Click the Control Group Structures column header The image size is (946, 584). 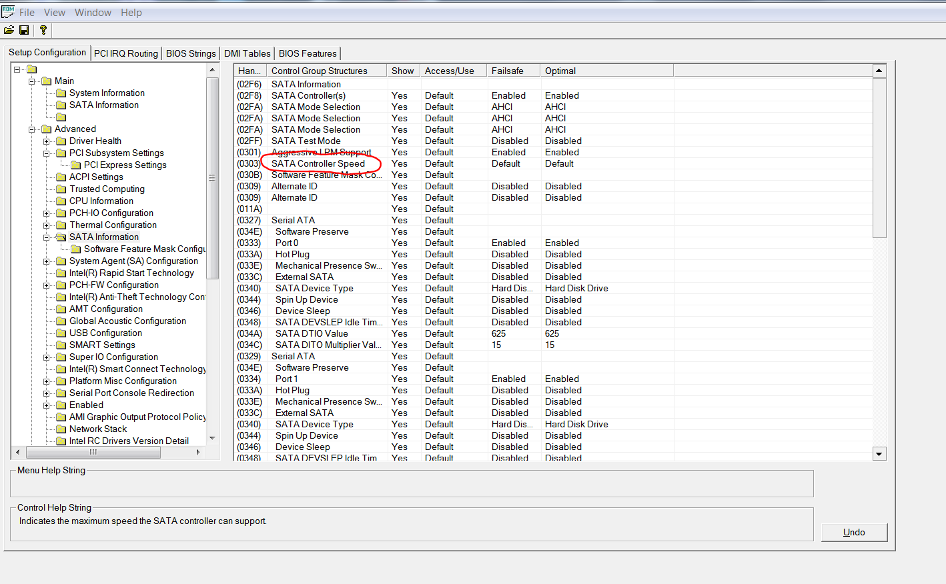327,71
